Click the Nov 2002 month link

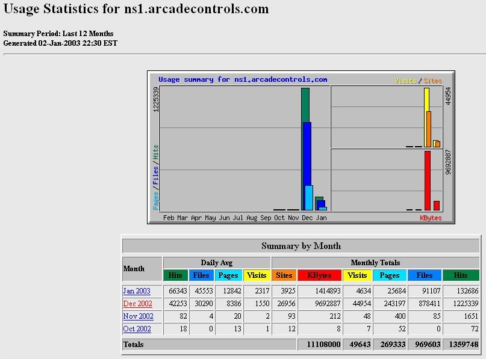[x=138, y=316]
